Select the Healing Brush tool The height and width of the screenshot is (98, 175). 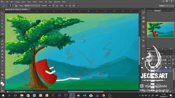(2, 34)
